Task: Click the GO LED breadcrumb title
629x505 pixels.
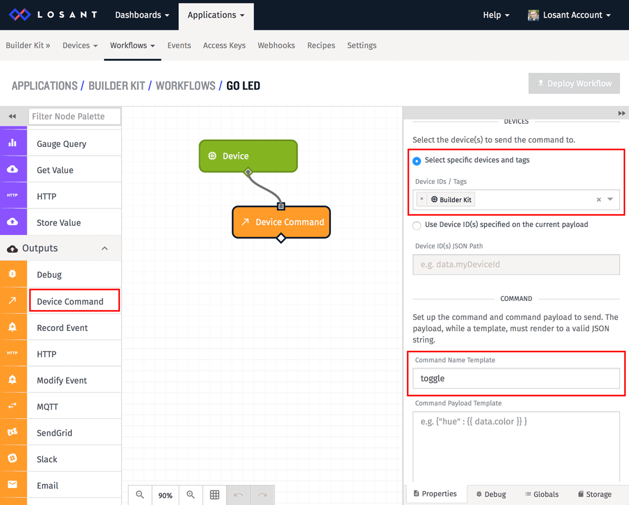Action: click(x=243, y=85)
